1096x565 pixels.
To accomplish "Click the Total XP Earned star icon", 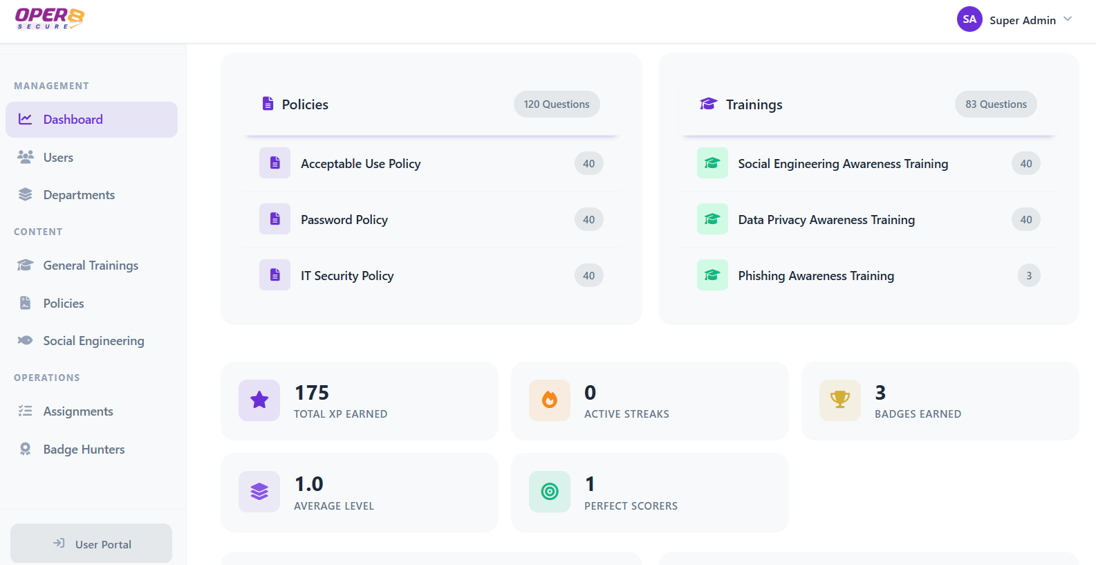I will point(259,400).
